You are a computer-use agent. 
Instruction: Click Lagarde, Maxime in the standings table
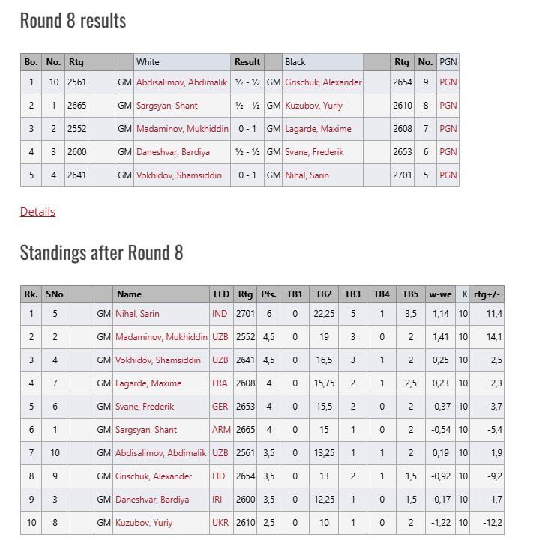pyautogui.click(x=148, y=383)
